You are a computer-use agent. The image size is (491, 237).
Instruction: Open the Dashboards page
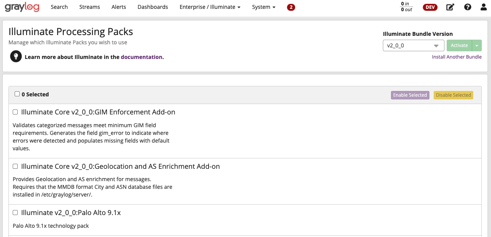point(152,7)
